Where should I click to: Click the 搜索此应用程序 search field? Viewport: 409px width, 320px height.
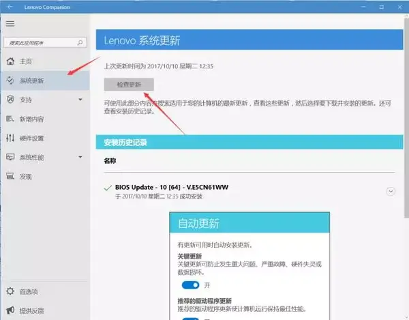(45, 42)
